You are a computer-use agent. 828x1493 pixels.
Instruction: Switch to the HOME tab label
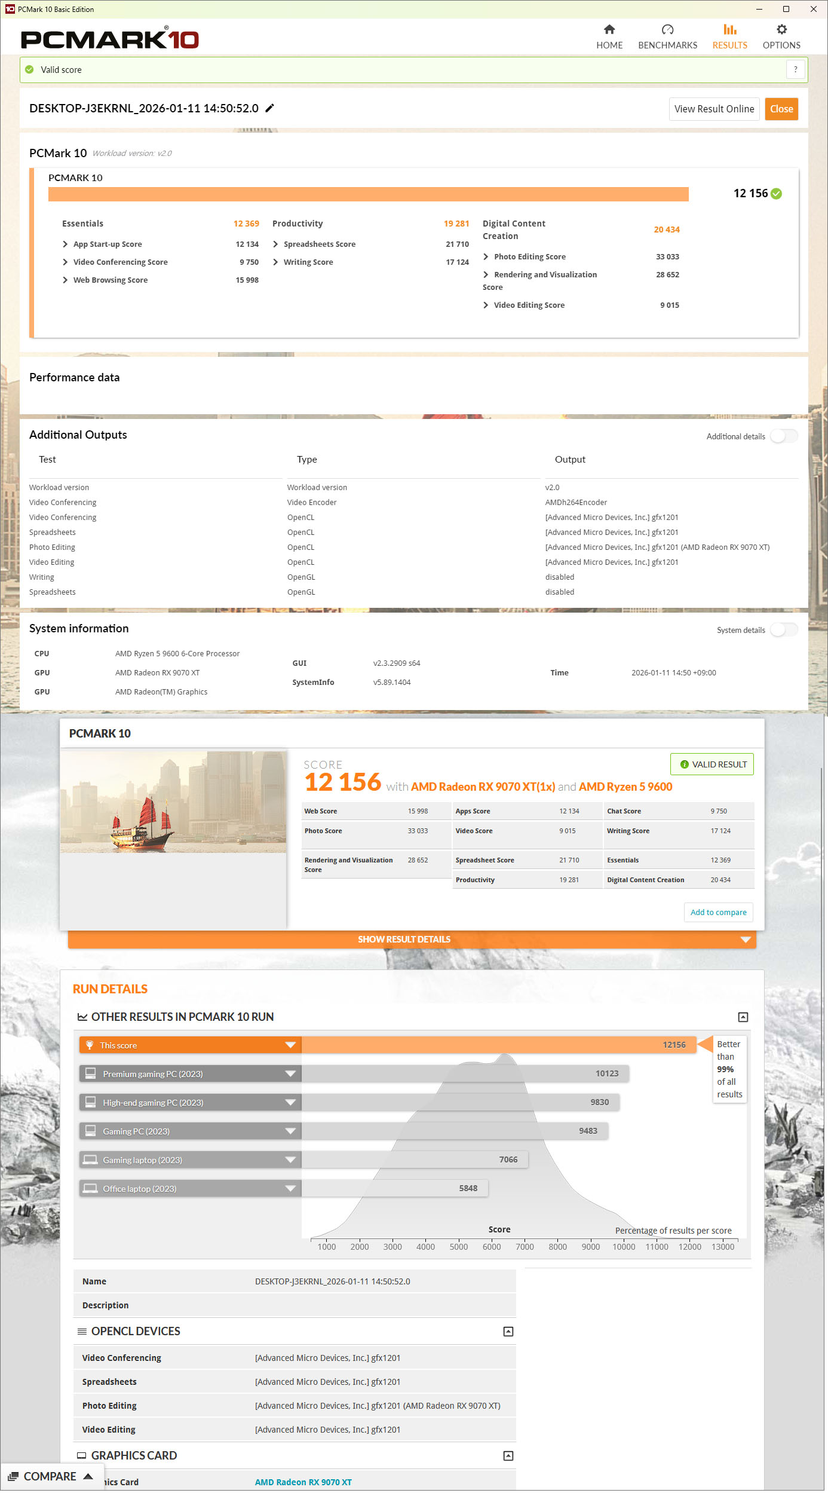pyautogui.click(x=609, y=45)
